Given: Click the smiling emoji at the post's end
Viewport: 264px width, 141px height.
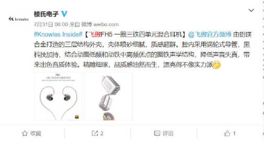Looking at the screenshot, I should pyautogui.click(x=217, y=65).
